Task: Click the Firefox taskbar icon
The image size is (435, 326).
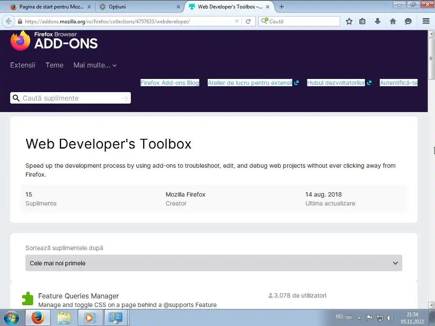Action: click(38, 318)
